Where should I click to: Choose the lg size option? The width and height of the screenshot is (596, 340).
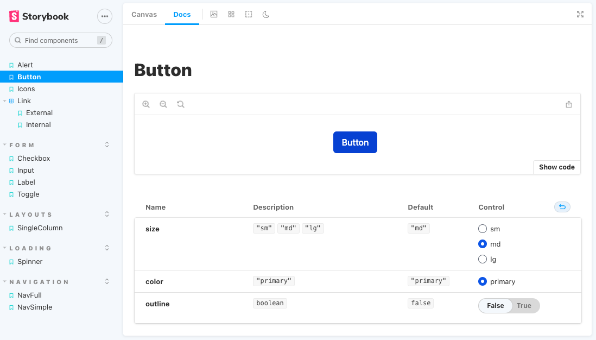click(x=483, y=259)
